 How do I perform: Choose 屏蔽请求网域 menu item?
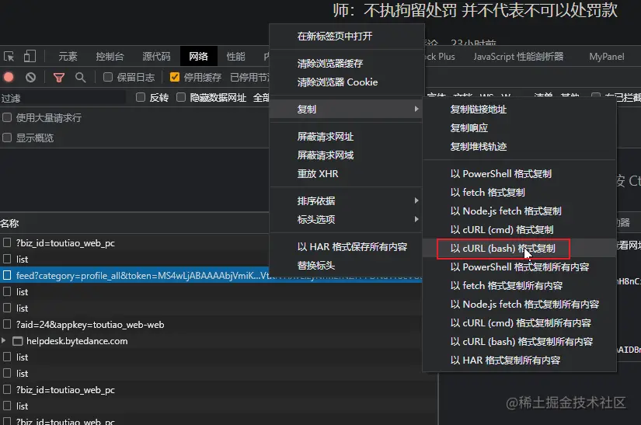(x=346, y=155)
